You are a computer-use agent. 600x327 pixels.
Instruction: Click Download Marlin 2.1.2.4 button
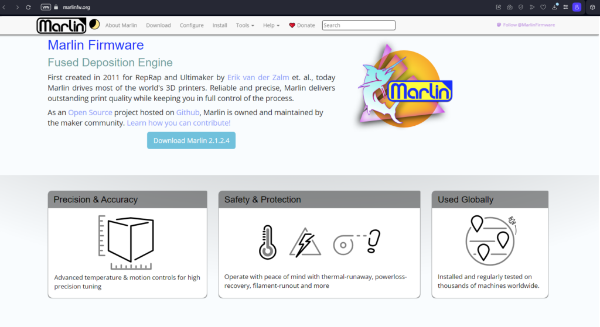click(x=192, y=140)
